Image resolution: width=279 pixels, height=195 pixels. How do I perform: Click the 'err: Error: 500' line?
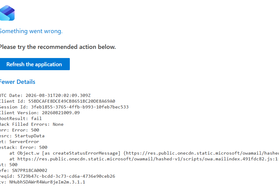coord(19,130)
